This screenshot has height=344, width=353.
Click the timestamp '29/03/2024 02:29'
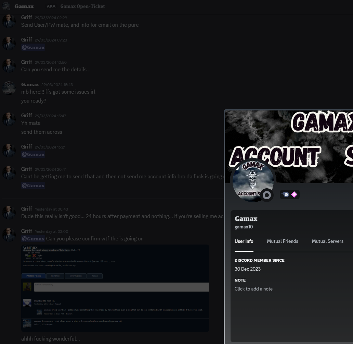(51, 18)
